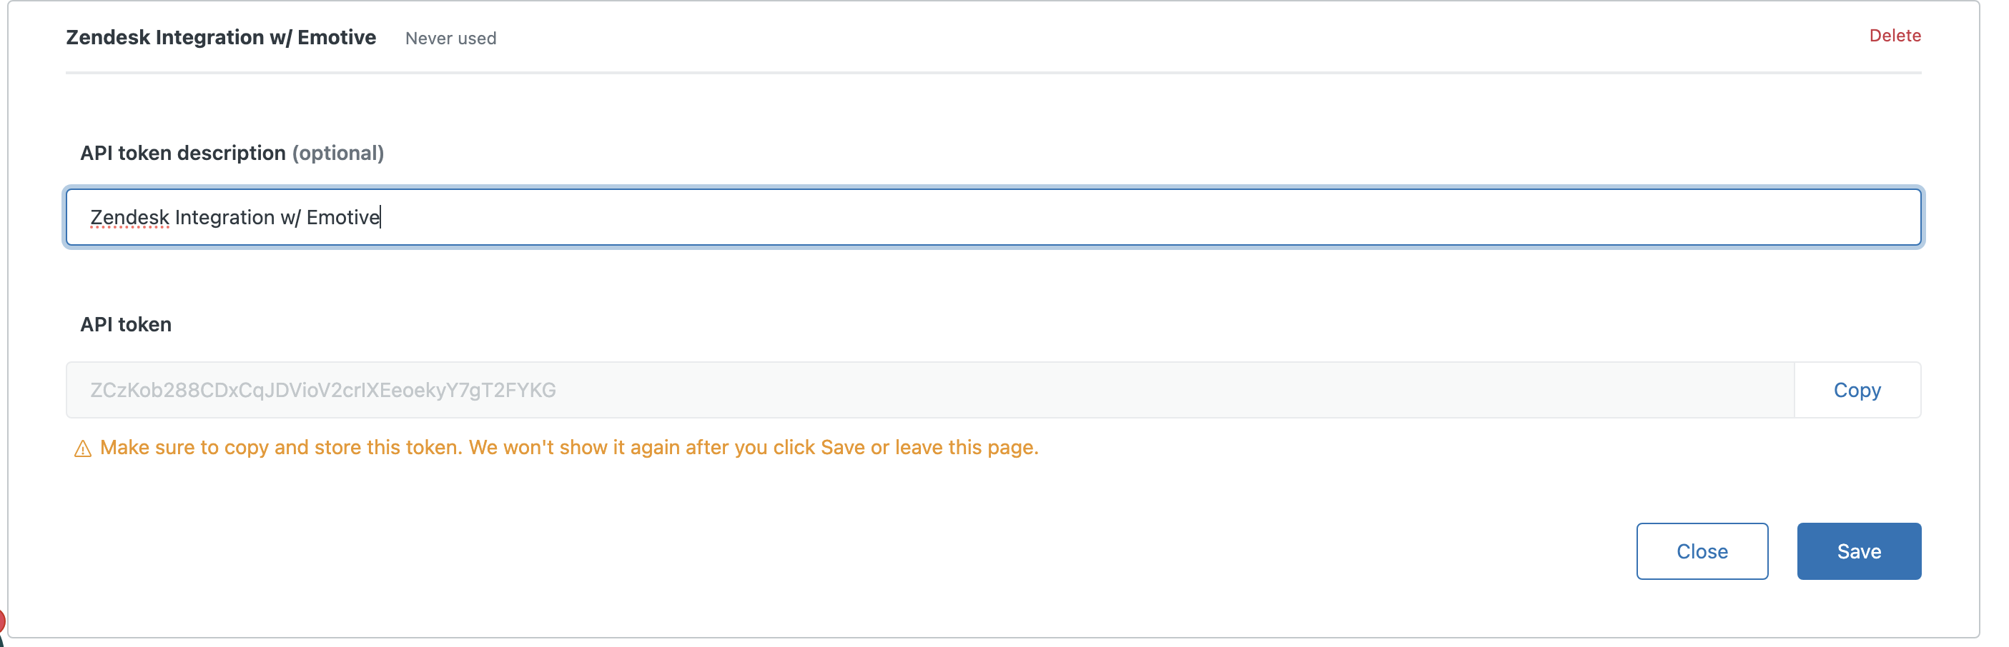The height and width of the screenshot is (647, 2009).
Task: Click the 'Zendesk Integration w/ Emotive' dialog title
Action: click(221, 36)
